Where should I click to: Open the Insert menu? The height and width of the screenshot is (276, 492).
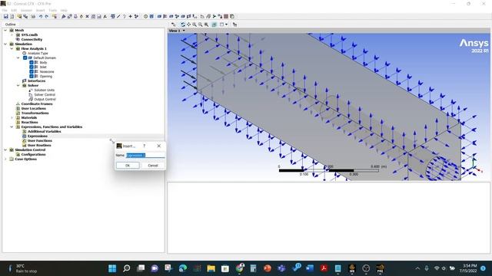pos(40,10)
